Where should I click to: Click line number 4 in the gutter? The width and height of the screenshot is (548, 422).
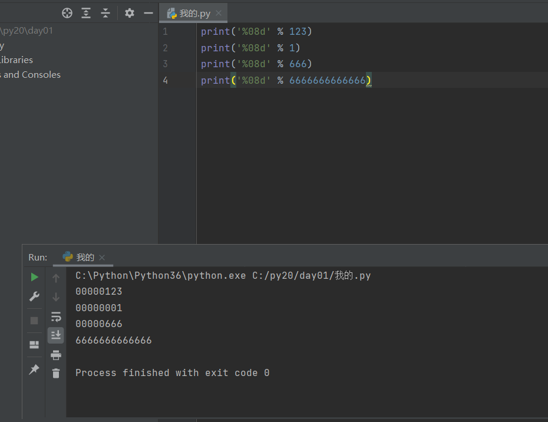(x=166, y=80)
